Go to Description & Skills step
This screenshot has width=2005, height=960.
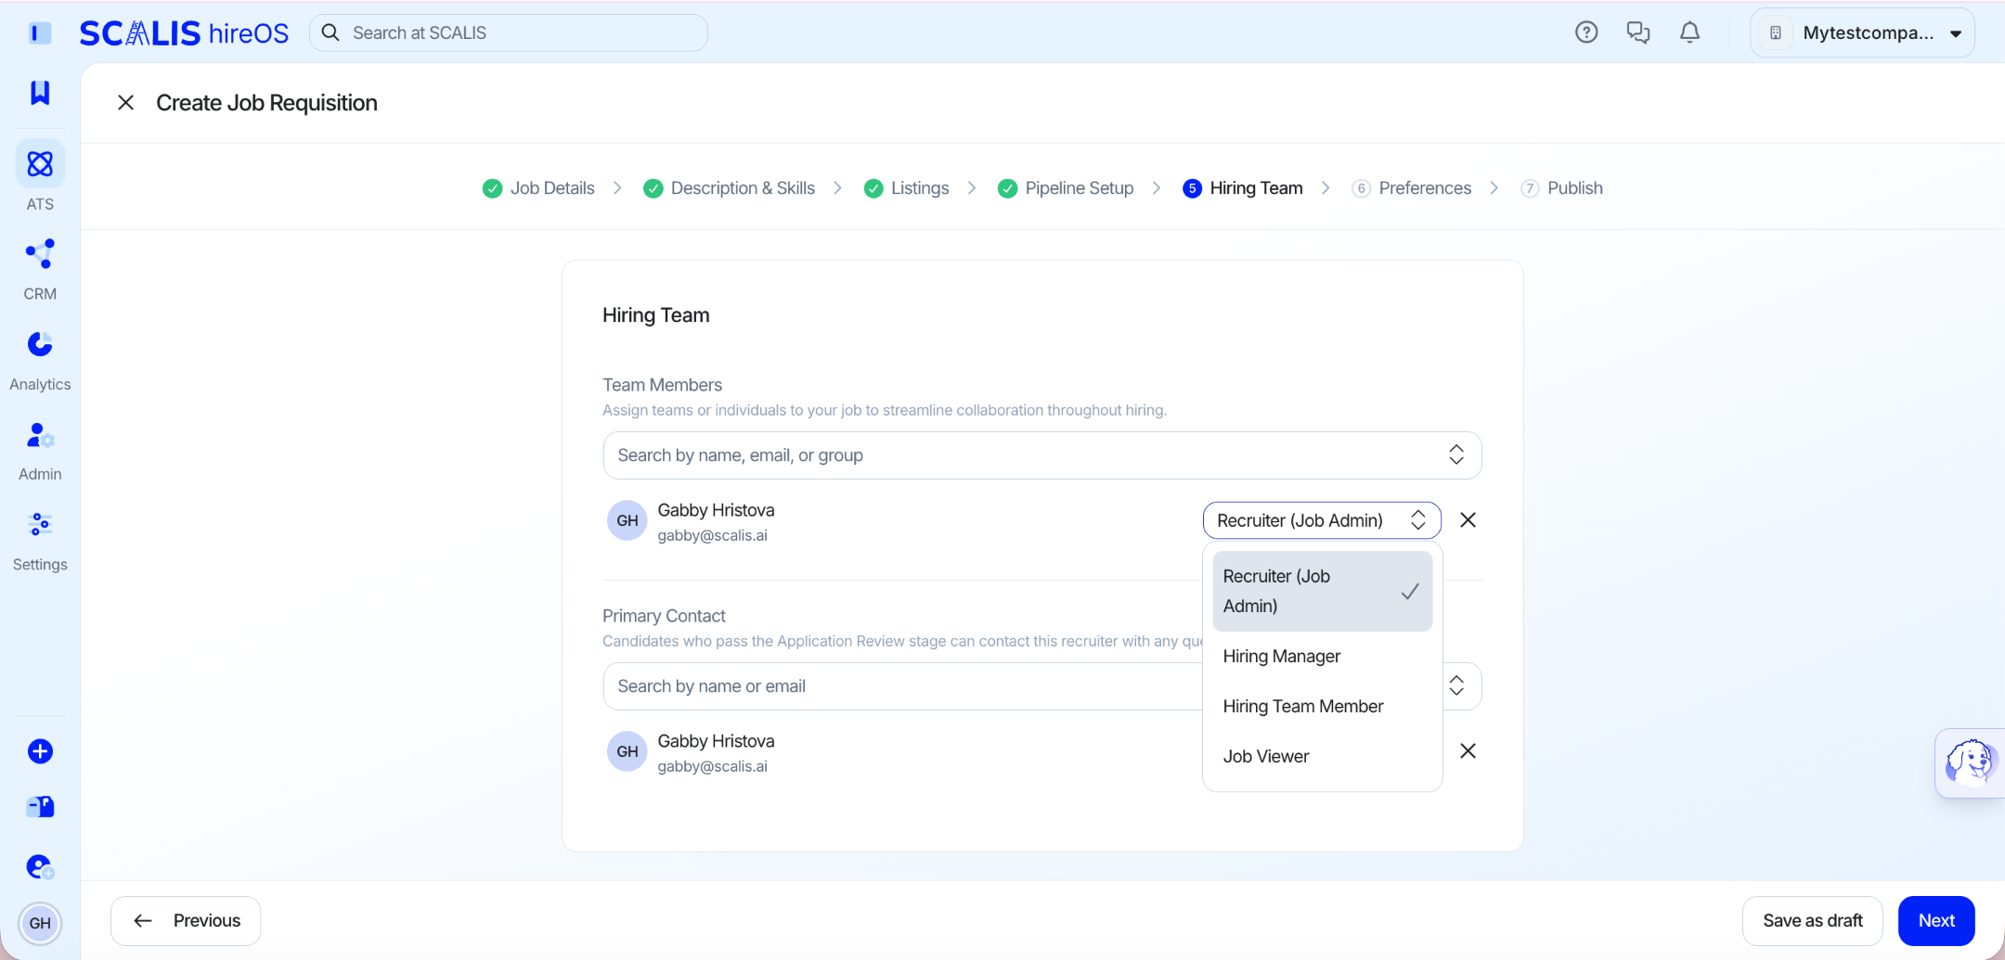729,188
